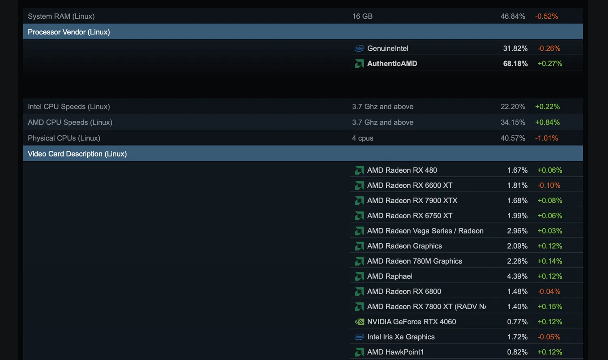The image size is (608, 360).
Task: Click the 22.20% Intel CPU Speeds share
Action: (513, 107)
